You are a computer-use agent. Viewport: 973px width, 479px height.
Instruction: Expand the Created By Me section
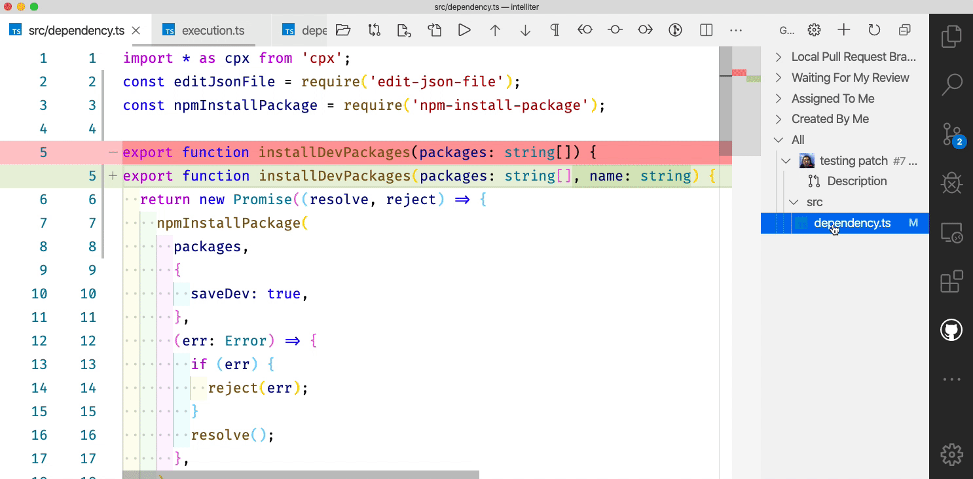point(845,119)
